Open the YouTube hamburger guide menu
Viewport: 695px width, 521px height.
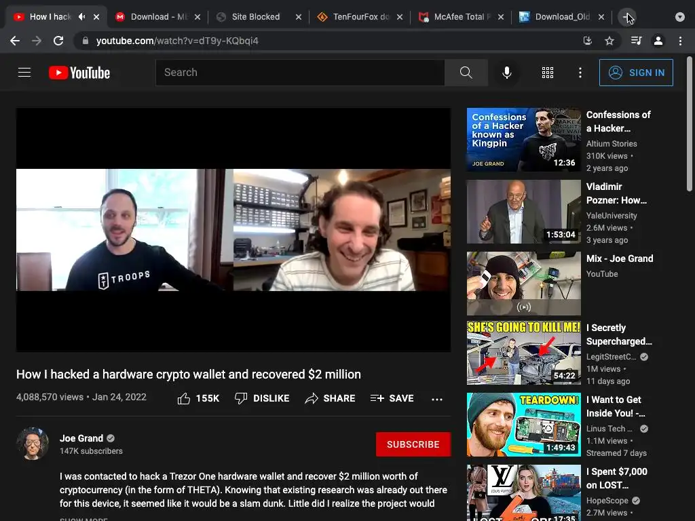[24, 72]
